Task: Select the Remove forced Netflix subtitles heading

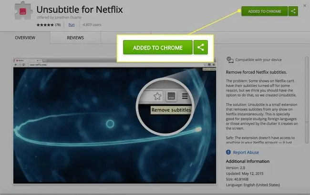Action: 256,72
